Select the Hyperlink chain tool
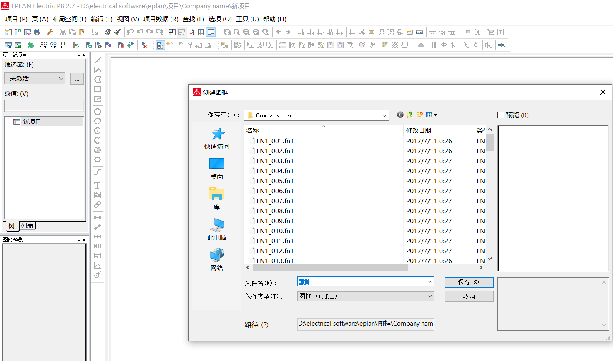613x361 pixels. tap(98, 204)
